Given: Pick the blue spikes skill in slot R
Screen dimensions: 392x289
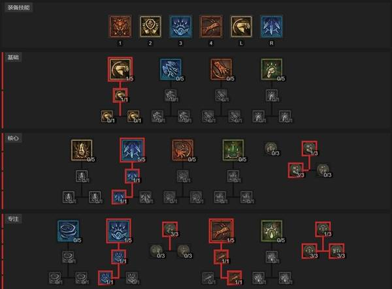Looking at the screenshot, I should [272, 27].
